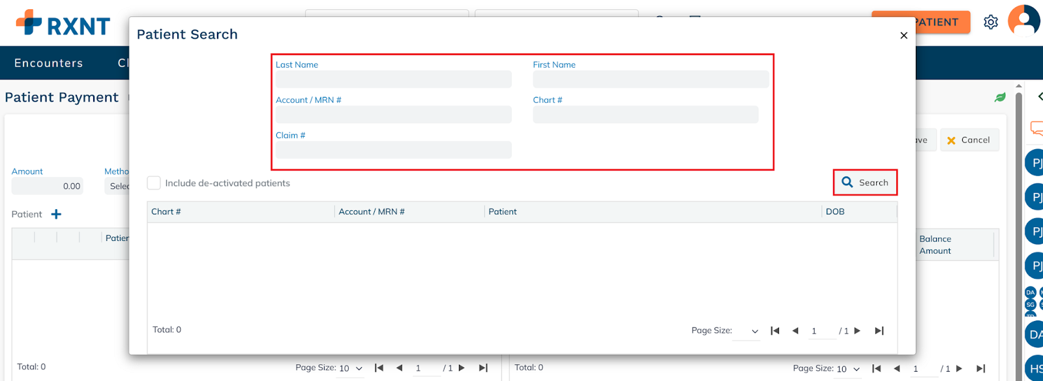Expand Page Size dropdown in search dialog
Screen dimensions: 1043x381
(x=747, y=331)
